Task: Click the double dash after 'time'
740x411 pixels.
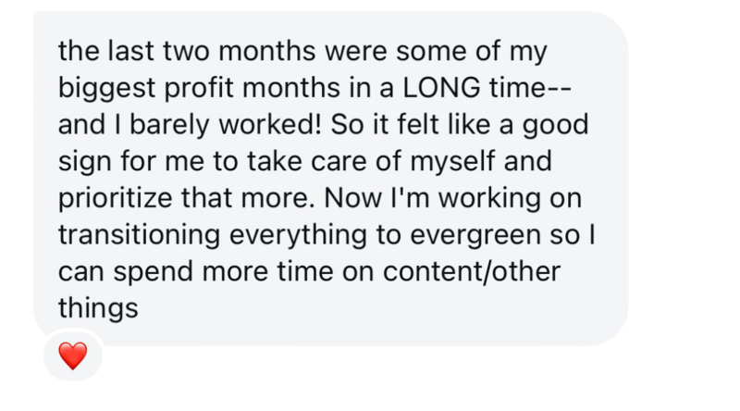Action: pos(560,89)
